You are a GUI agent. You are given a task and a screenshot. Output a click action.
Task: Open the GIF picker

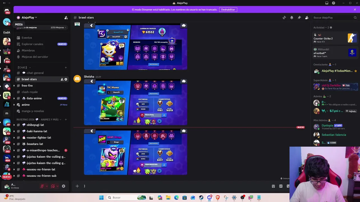pyautogui.click(x=281, y=186)
